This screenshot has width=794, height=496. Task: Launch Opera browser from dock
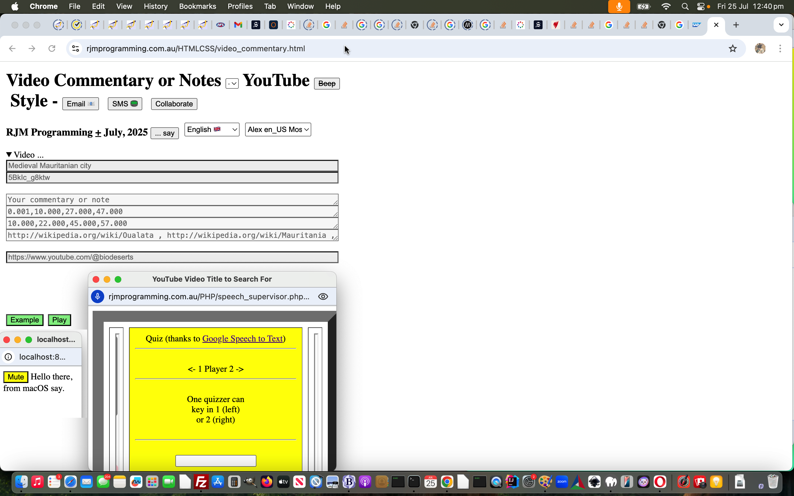[x=660, y=482]
